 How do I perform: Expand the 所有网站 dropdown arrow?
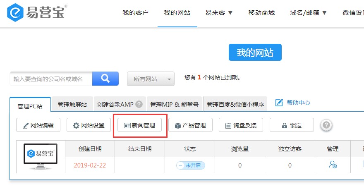click(x=169, y=79)
